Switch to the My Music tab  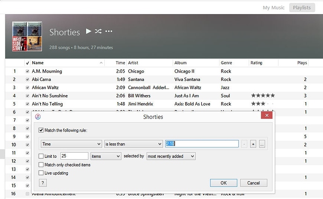coord(273,7)
